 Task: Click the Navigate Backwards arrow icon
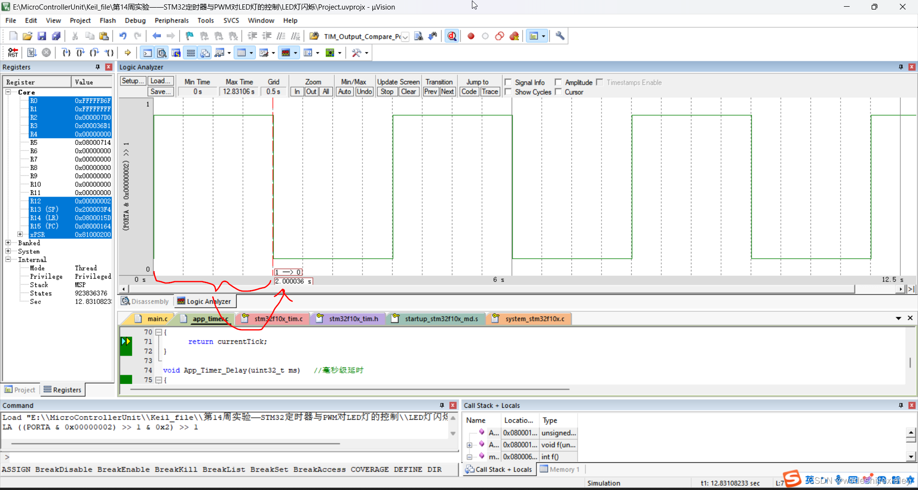click(x=156, y=36)
